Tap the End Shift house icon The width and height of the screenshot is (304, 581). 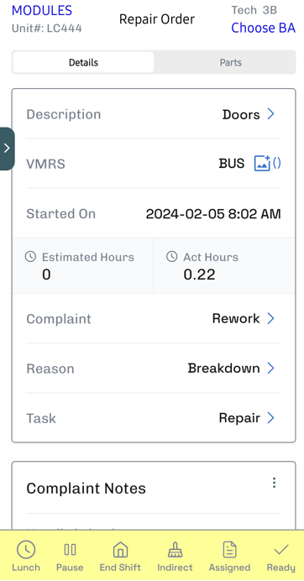(x=120, y=549)
